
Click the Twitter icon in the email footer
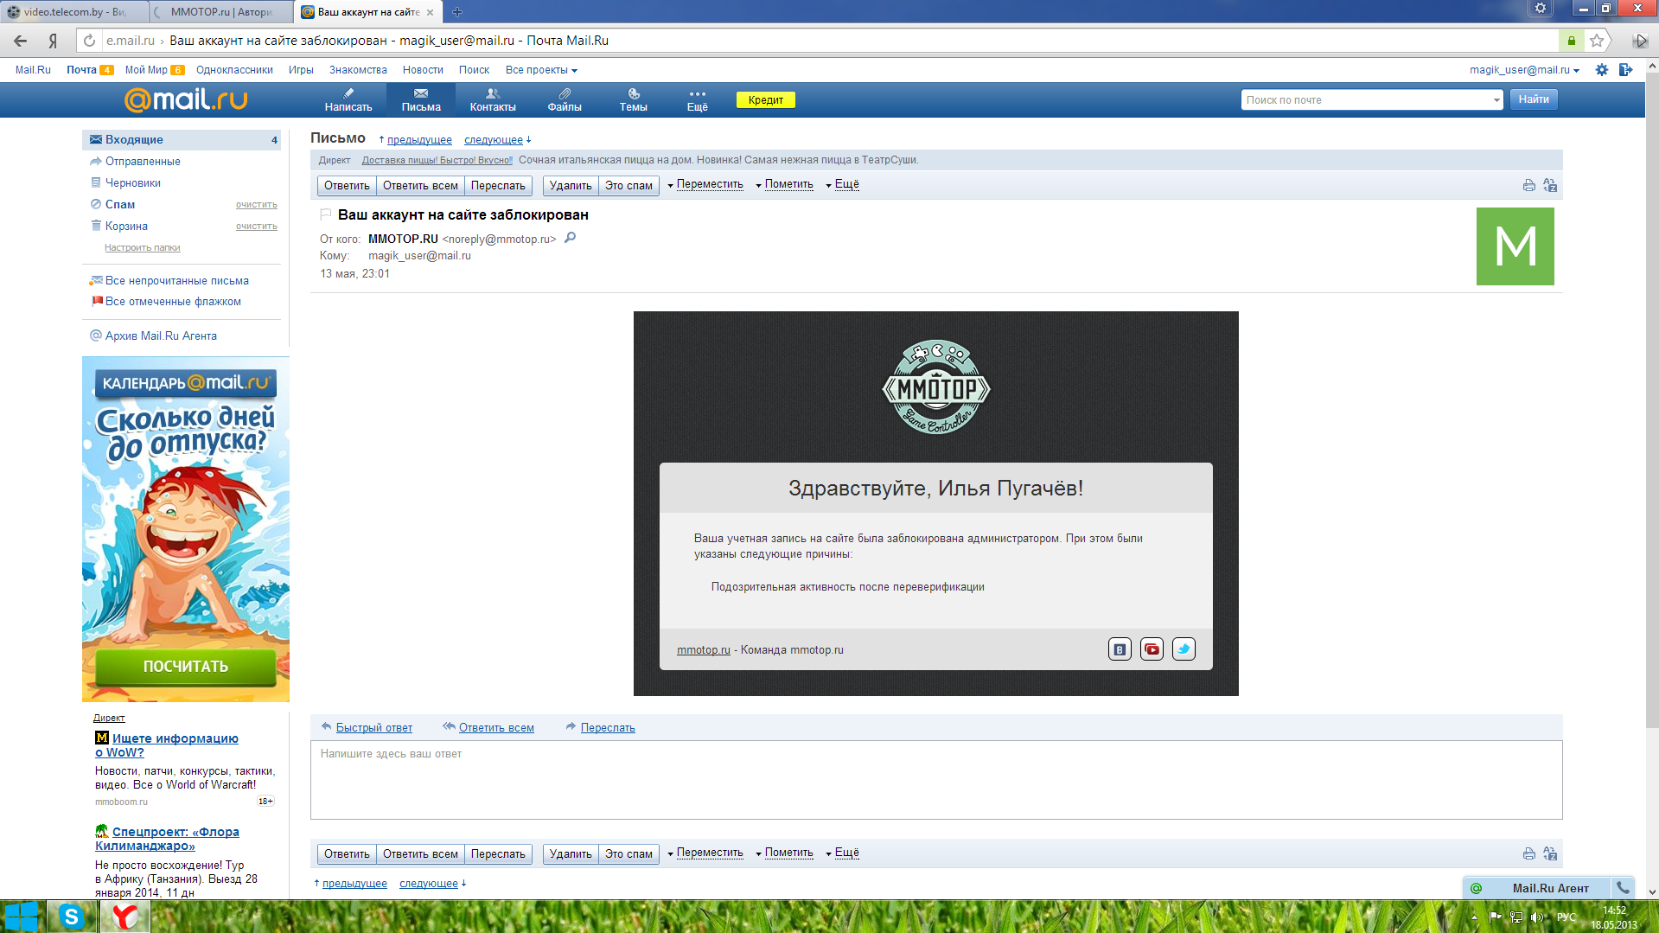1184,649
